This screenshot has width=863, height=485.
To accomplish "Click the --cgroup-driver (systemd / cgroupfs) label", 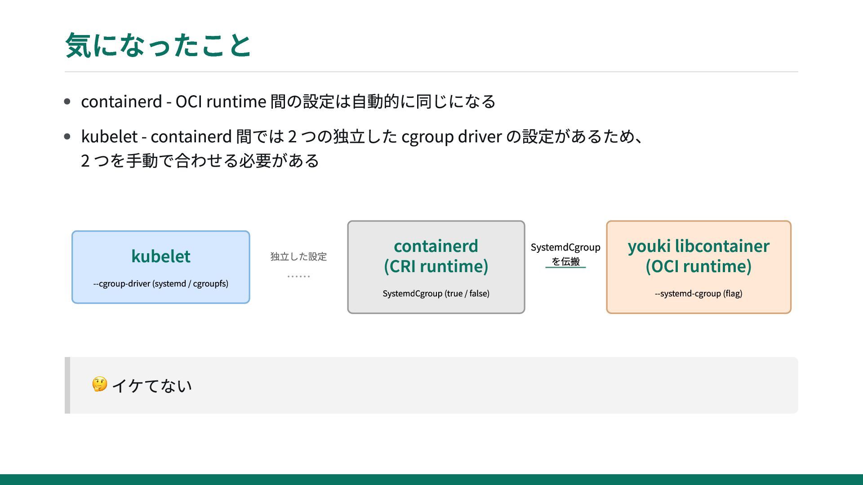I will pos(161,283).
